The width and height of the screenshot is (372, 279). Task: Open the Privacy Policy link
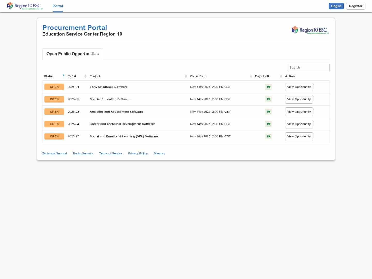point(138,153)
